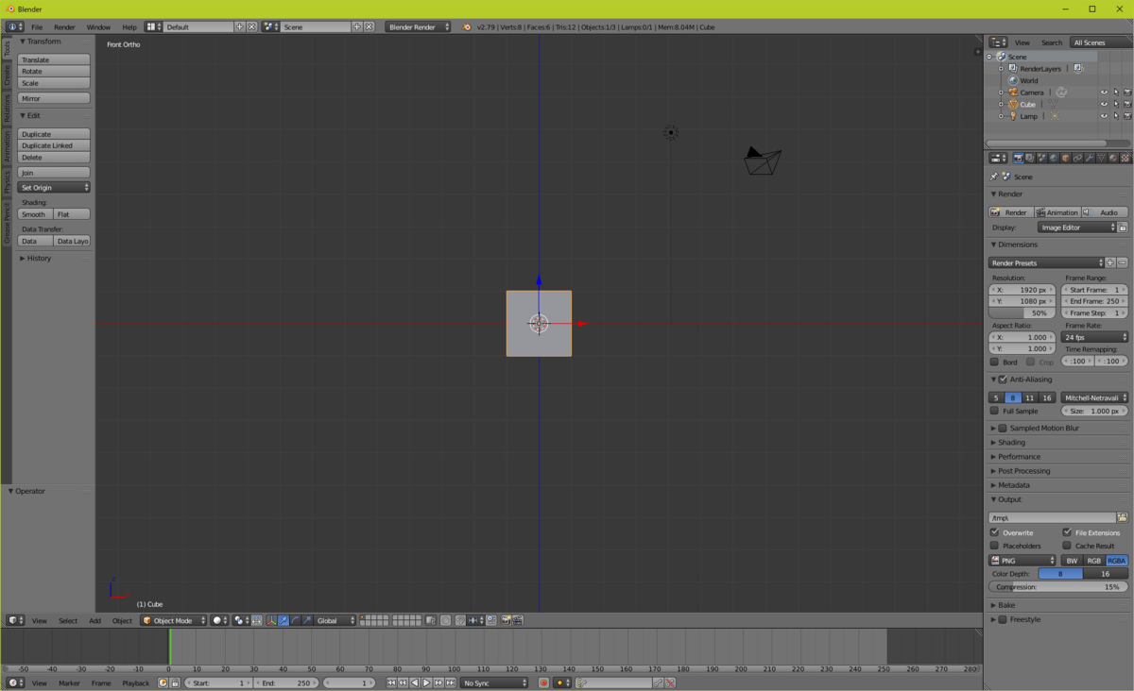The height and width of the screenshot is (691, 1134).
Task: Open the Modifiers wrench icon tab
Action: (x=1090, y=158)
